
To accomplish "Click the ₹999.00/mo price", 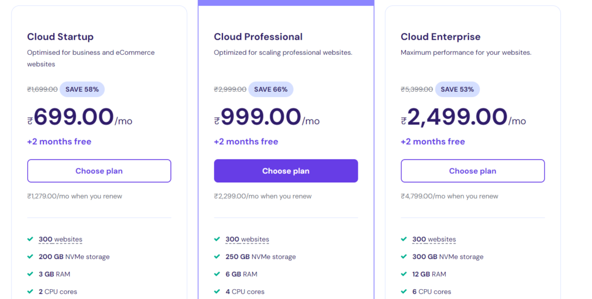I will pyautogui.click(x=267, y=117).
